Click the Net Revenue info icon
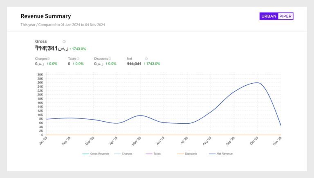This screenshot has height=178, width=314. pyautogui.click(x=146, y=59)
